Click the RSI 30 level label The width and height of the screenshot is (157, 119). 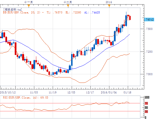coord(146,111)
